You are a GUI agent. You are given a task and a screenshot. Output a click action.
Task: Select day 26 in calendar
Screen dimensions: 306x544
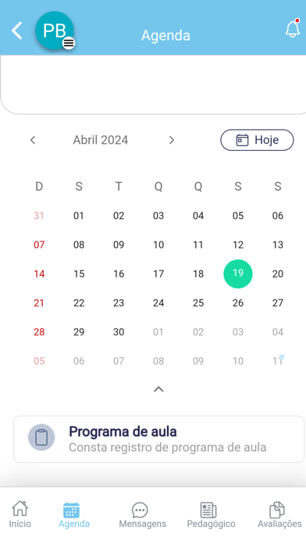238,303
